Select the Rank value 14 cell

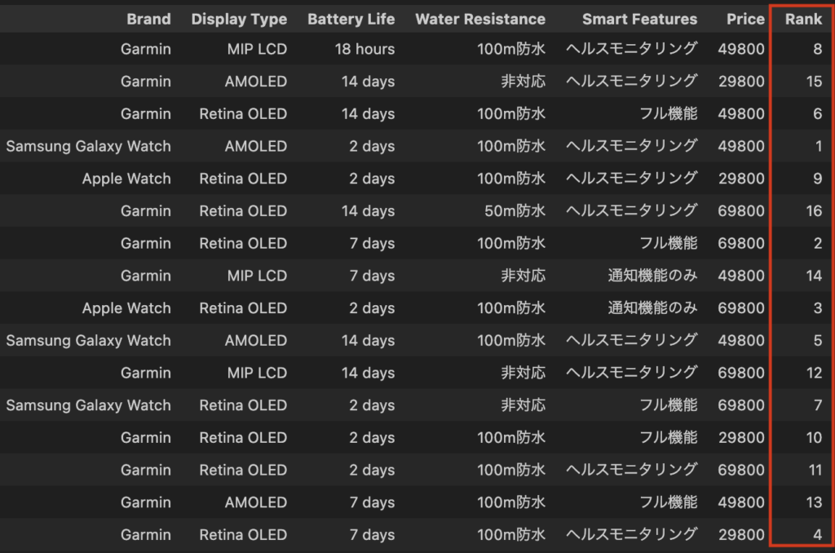815,276
